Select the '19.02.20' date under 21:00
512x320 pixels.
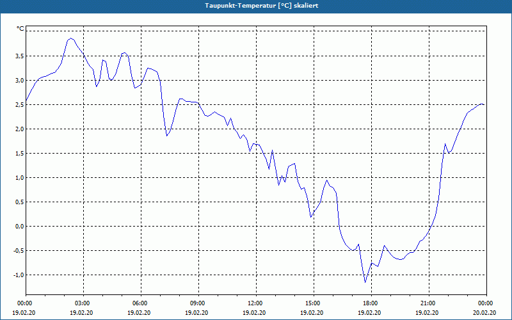point(428,312)
